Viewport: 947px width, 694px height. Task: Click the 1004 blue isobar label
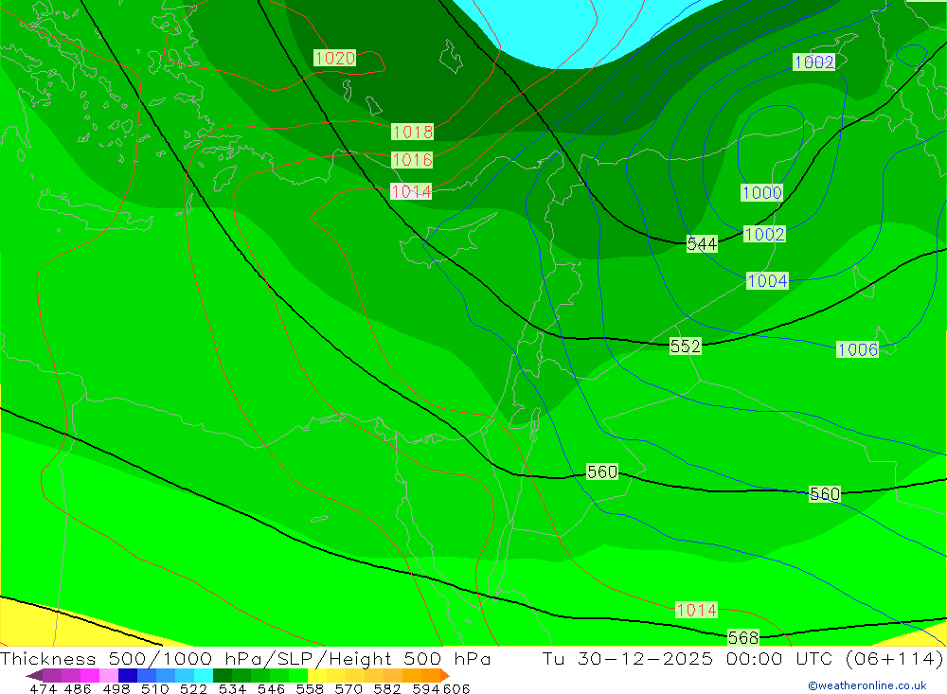coord(768,281)
